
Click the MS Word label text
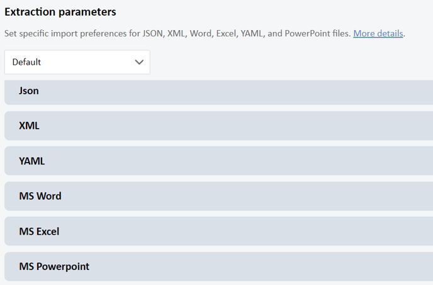40,196
